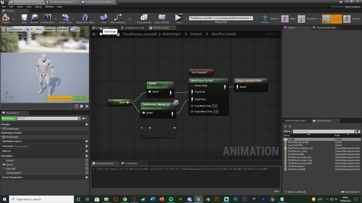This screenshot has height=203, width=362.
Task: Click the Show viewport button
Action: click(39, 29)
